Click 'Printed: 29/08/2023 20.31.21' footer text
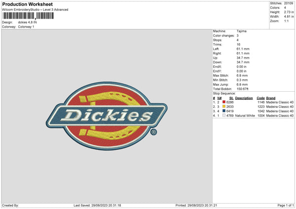 196,205
